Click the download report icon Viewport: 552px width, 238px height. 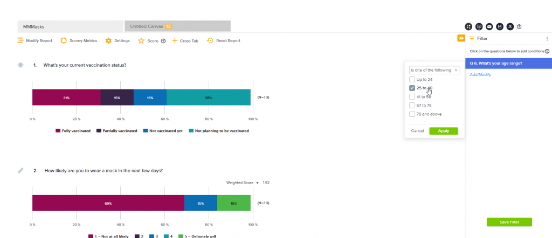coord(510,26)
